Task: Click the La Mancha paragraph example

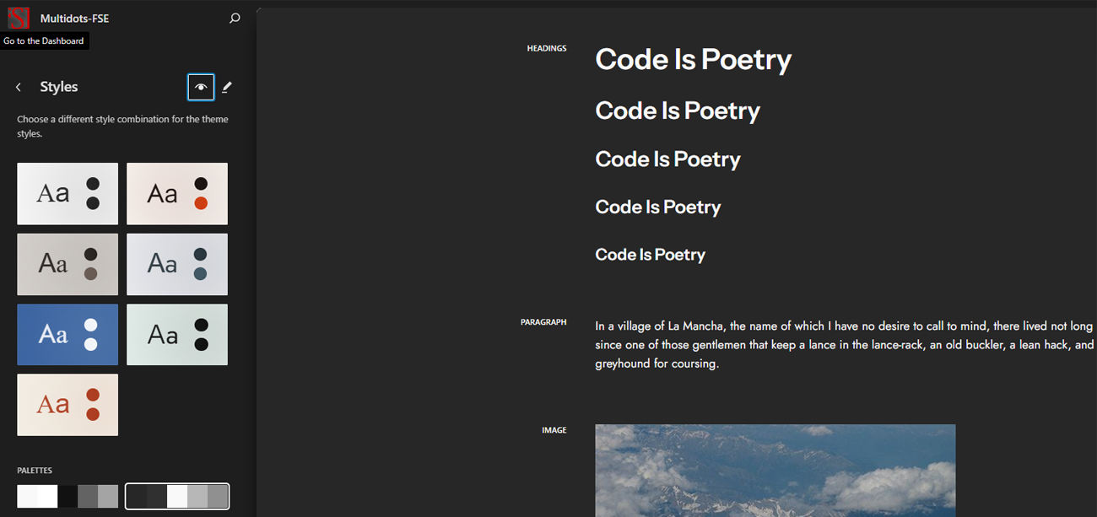Action: point(844,344)
